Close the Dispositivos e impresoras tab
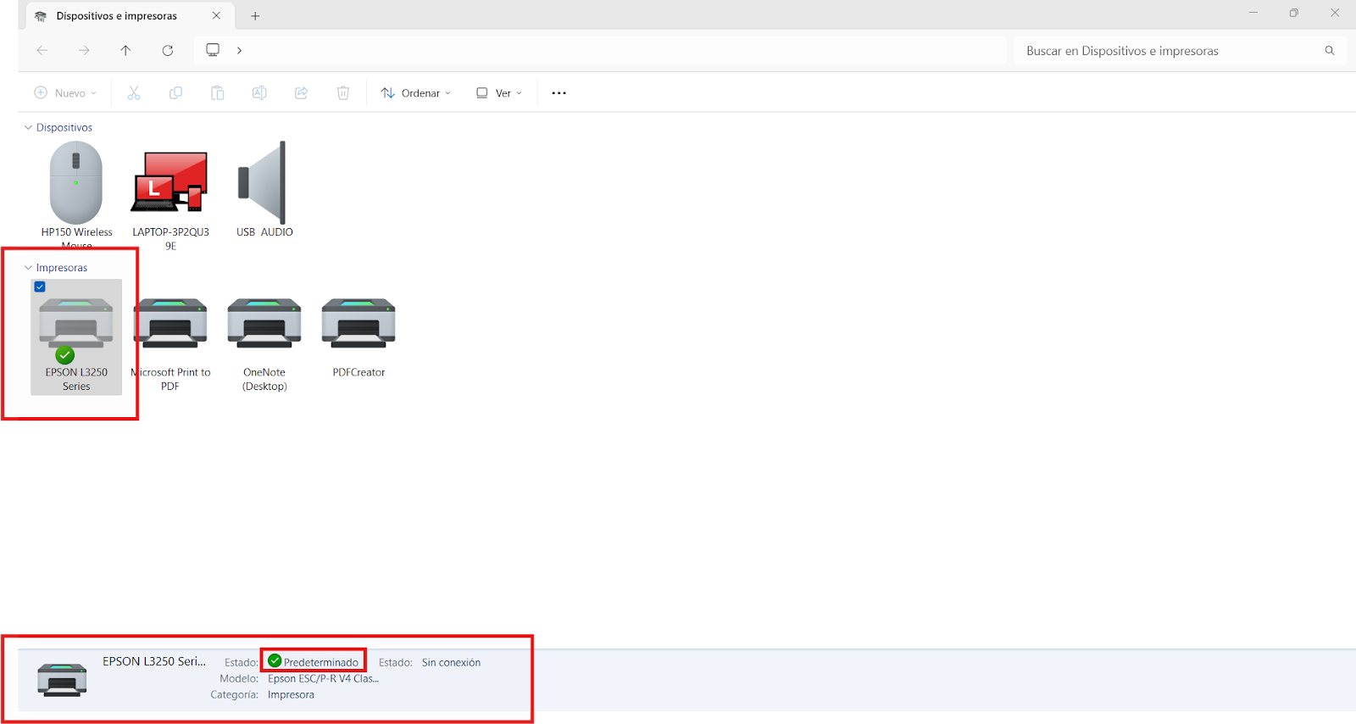Image resolution: width=1356 pixels, height=724 pixels. (x=216, y=16)
